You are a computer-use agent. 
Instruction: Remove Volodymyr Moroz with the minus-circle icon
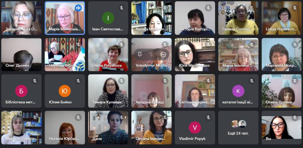(x=163, y=55)
